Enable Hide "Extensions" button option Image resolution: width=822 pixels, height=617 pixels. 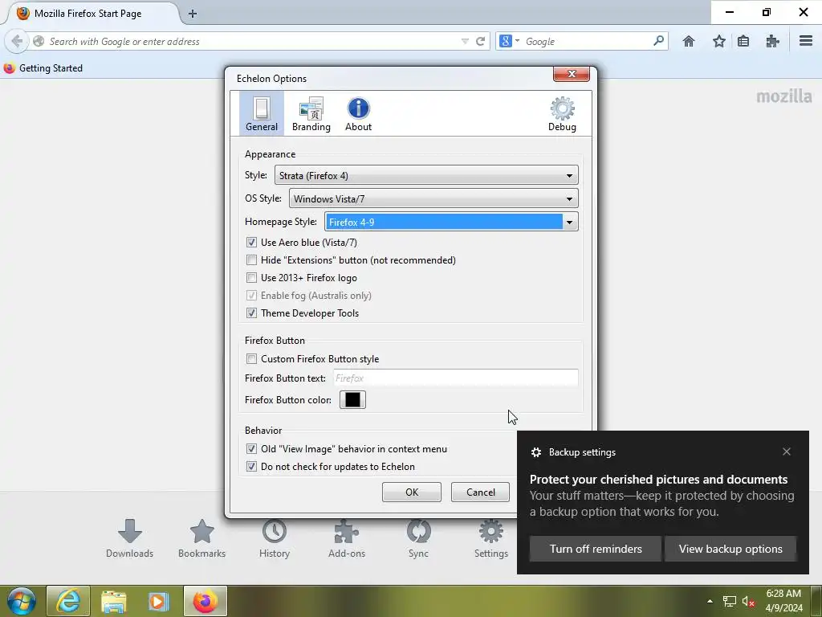pyautogui.click(x=251, y=260)
